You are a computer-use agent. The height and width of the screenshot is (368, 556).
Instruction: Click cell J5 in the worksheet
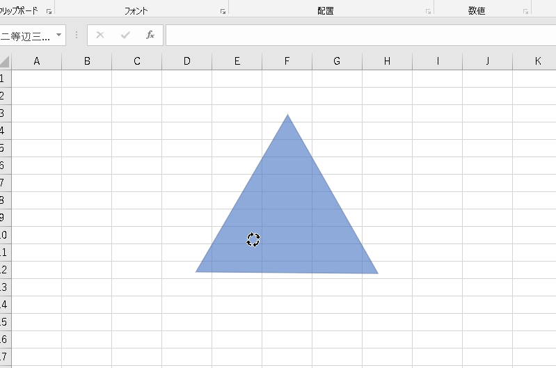click(487, 148)
